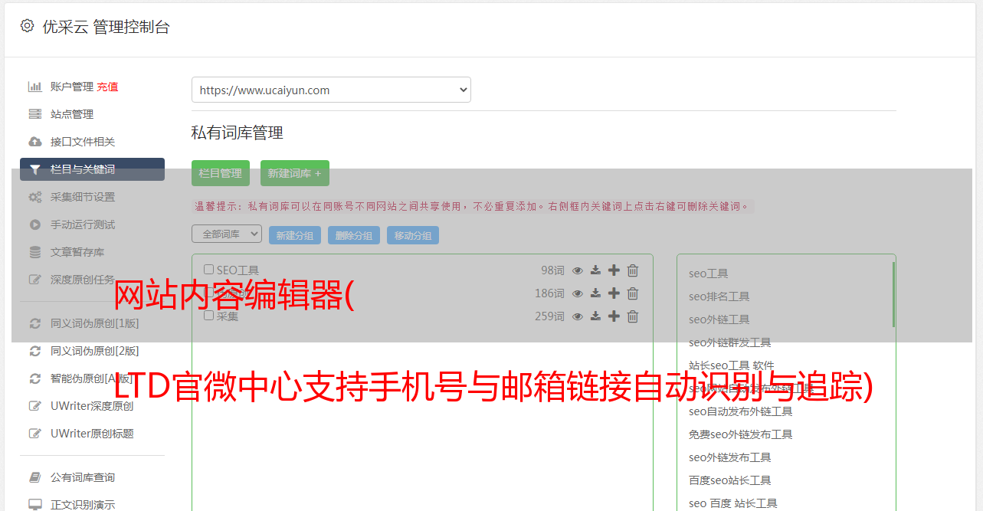
Task: Add words to the 186词 library
Action: 614,293
